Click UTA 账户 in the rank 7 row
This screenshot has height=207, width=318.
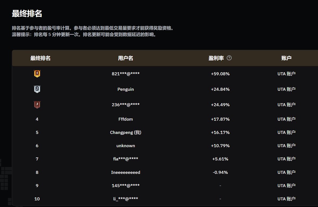(x=286, y=159)
